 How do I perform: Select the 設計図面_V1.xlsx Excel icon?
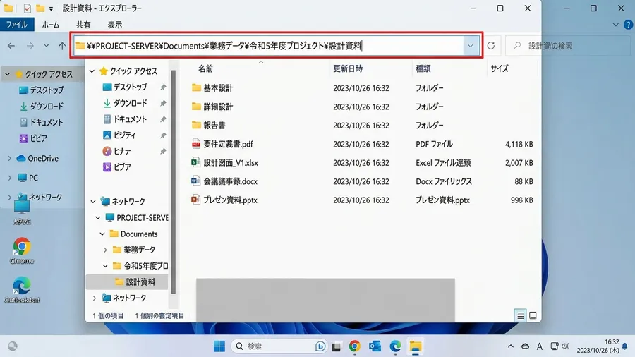click(196, 162)
